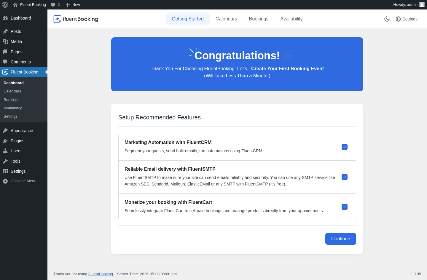
Task: Open the Fluent Booking site home icon
Action: (x=15, y=5)
